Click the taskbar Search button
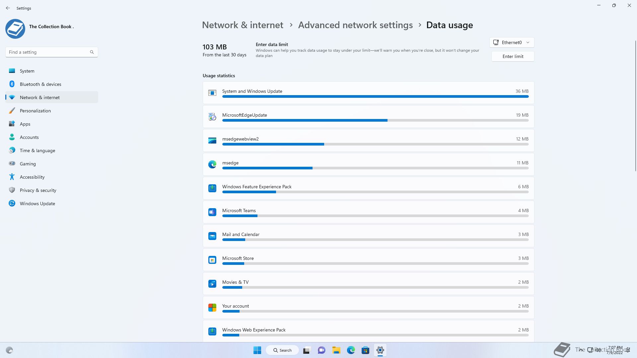Viewport: 637px width, 358px height. point(282,350)
